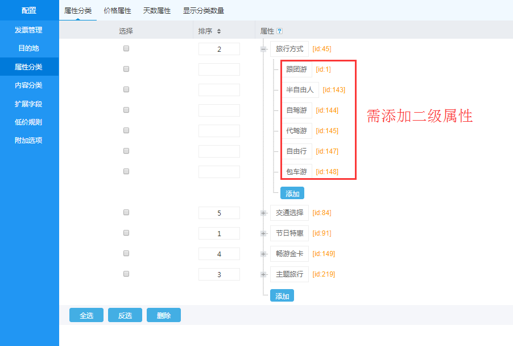Tick the checkbox for 旅行方式 row
513x346 pixels.
[126, 48]
